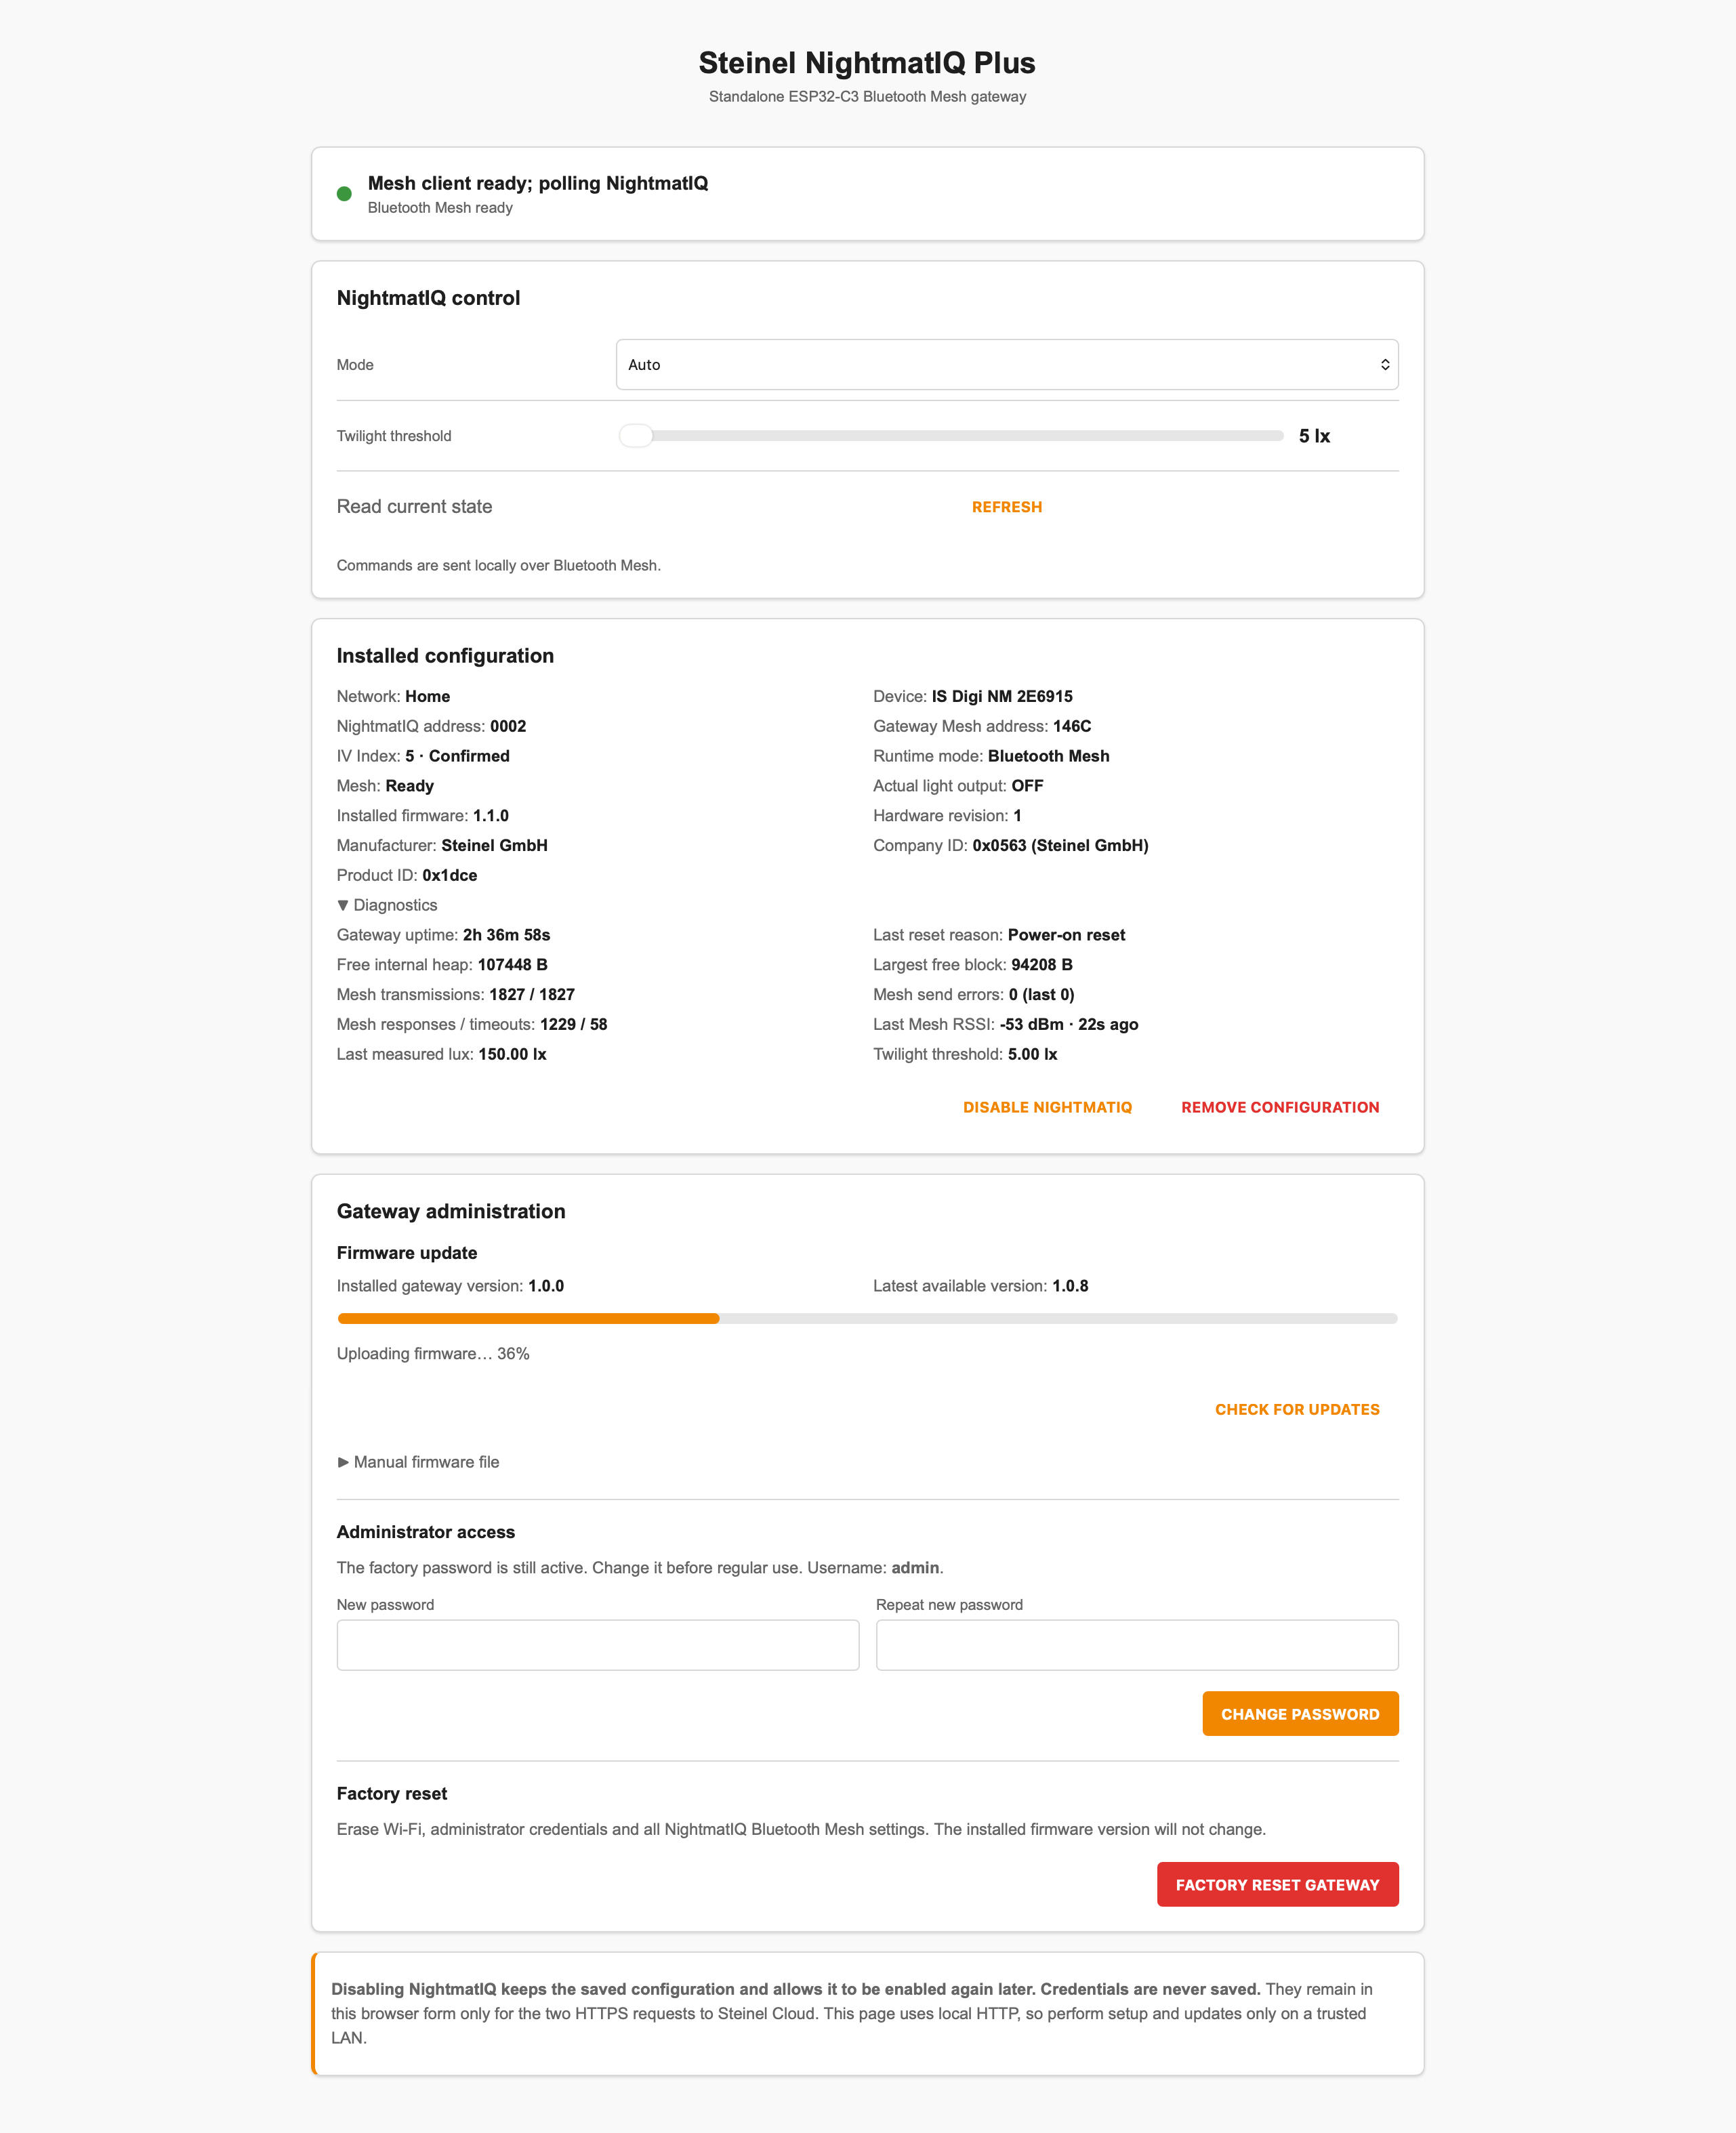This screenshot has height=2133, width=1736.
Task: Click Runtime mode 'Bluetooth Mesh' value
Action: tap(1048, 756)
